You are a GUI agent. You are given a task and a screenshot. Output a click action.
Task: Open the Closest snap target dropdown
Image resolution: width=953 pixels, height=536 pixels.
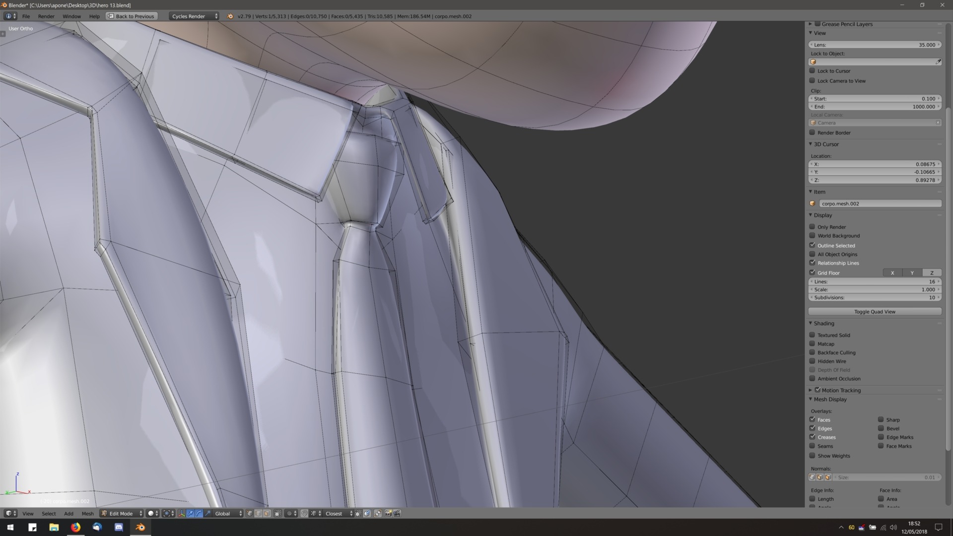(338, 513)
